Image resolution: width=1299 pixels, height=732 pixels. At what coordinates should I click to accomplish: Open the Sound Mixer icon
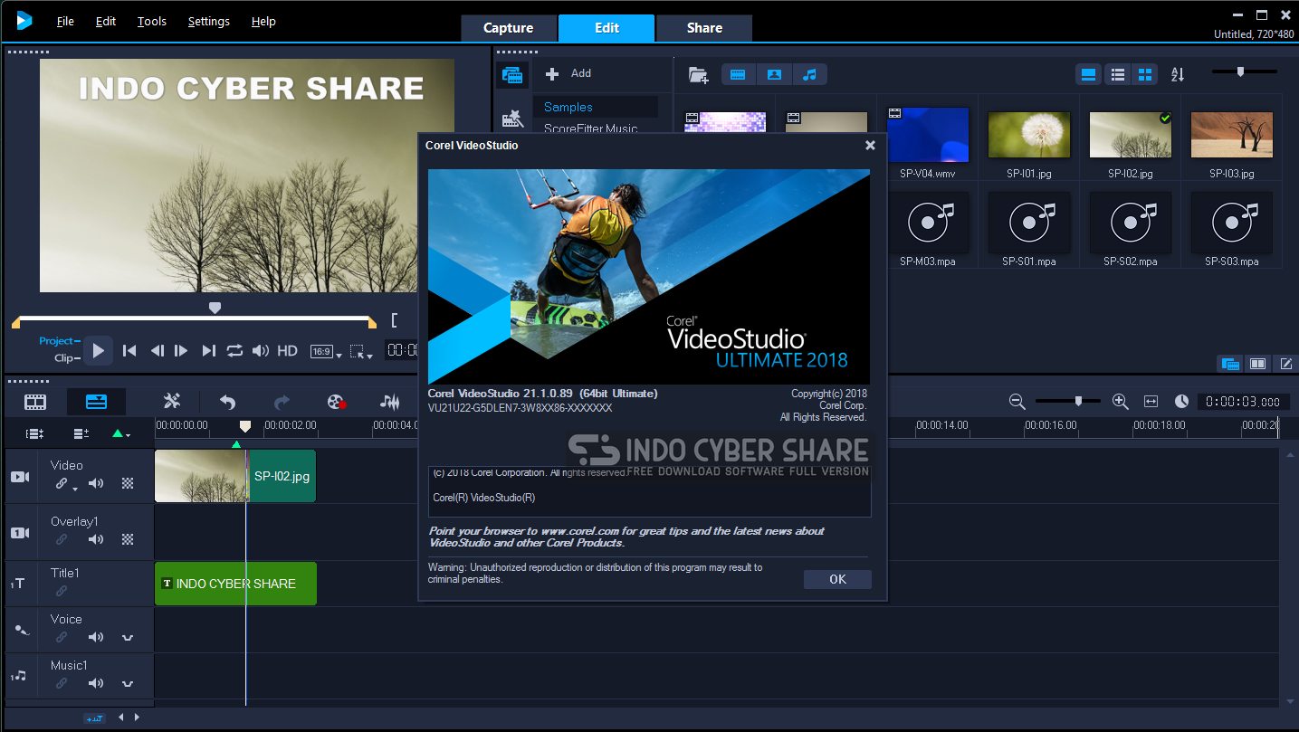[x=390, y=402]
